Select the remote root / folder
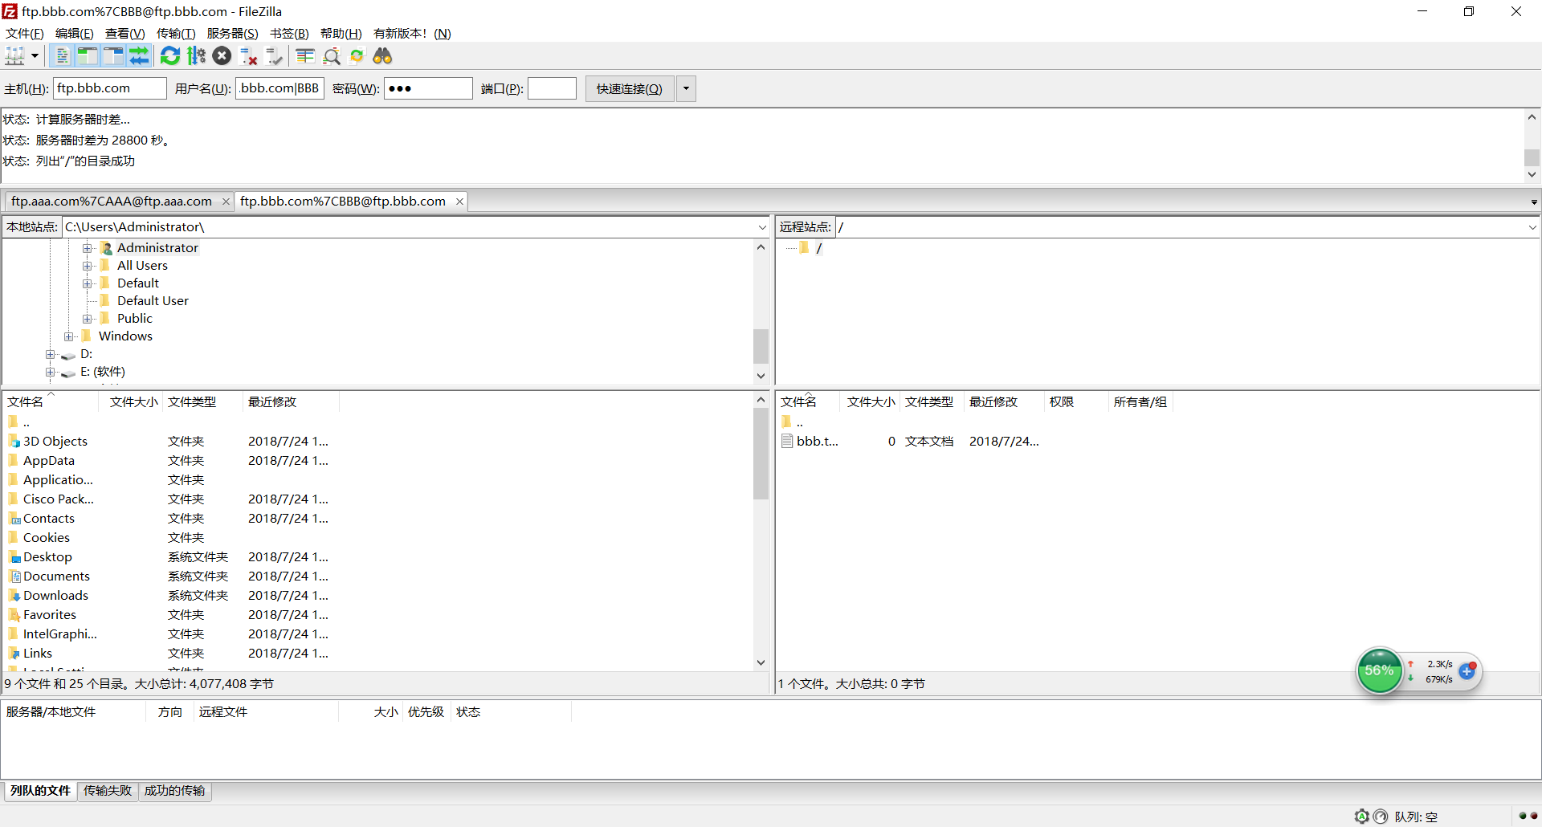 818,248
